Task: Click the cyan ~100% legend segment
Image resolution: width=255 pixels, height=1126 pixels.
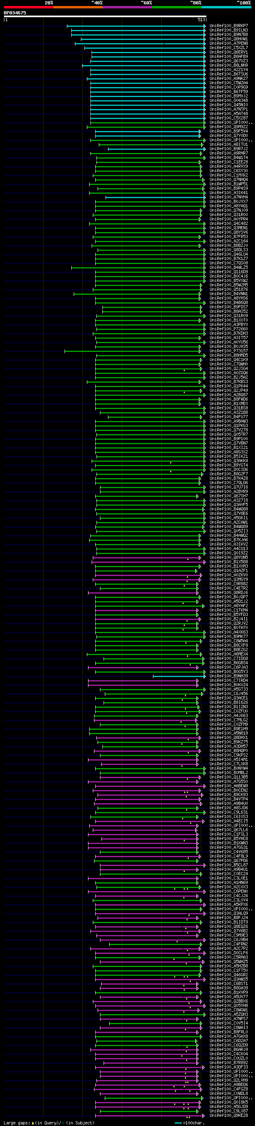Action: (x=226, y=7)
